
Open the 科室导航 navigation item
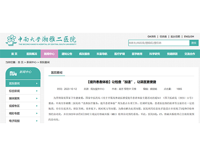coord(102,54)
